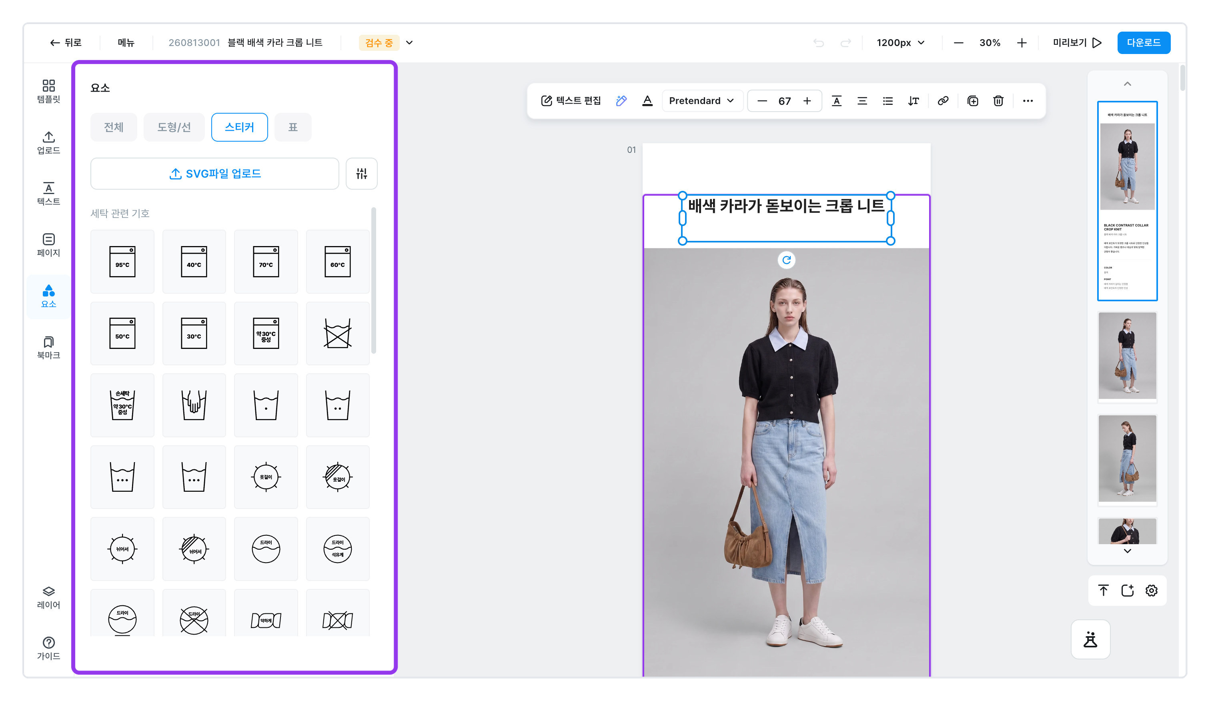The width and height of the screenshot is (1210, 701).
Task: Expand the 검수 중 status dropdown
Action: click(409, 42)
